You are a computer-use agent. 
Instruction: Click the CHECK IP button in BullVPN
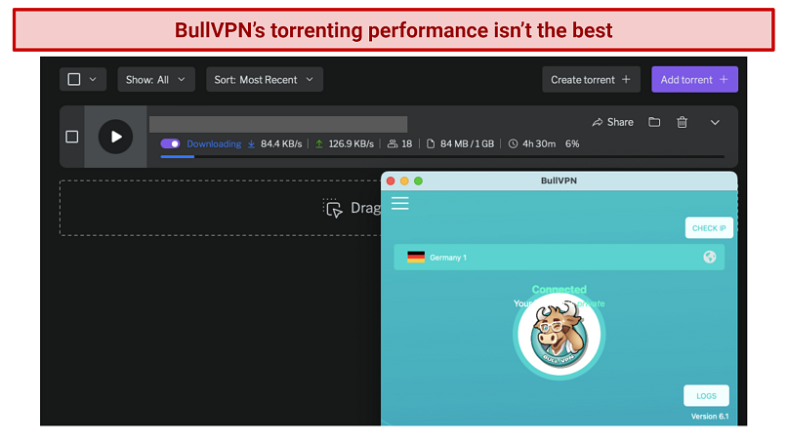[709, 227]
